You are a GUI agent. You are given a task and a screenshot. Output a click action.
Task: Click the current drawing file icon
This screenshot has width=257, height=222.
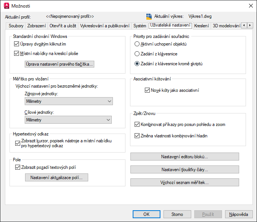tap(149, 16)
